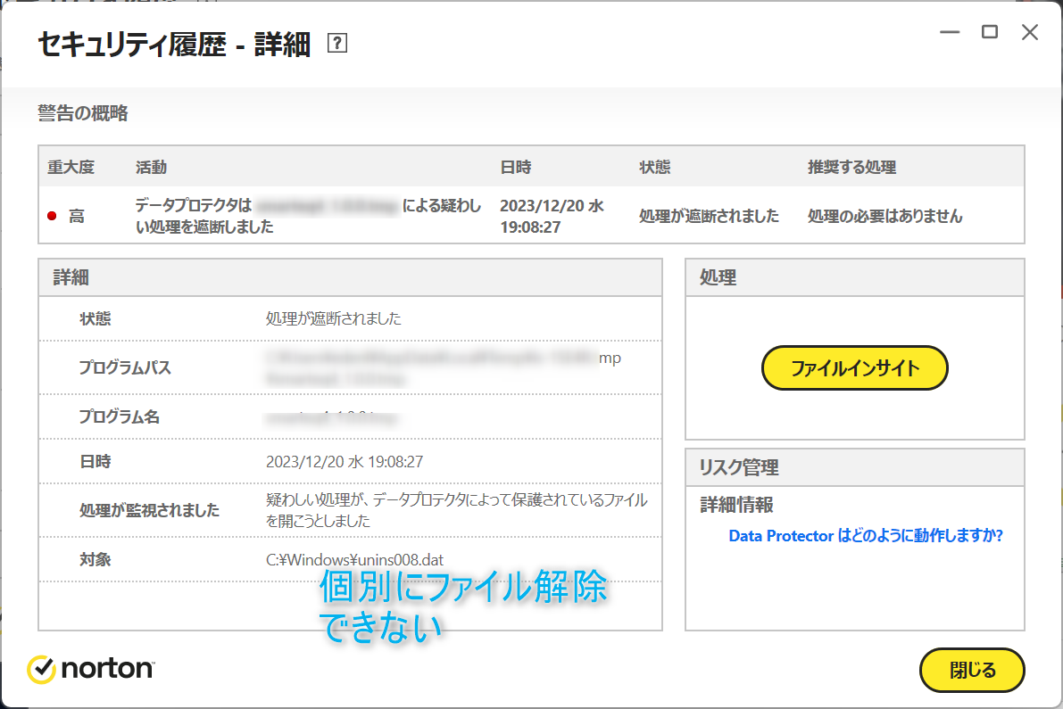Click the red high-severity dot

52,216
